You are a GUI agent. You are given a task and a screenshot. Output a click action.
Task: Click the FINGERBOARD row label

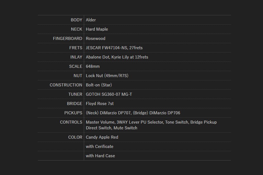[67, 39]
